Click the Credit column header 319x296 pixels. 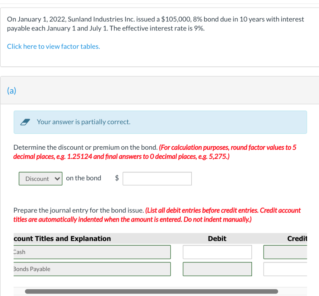(x=297, y=238)
